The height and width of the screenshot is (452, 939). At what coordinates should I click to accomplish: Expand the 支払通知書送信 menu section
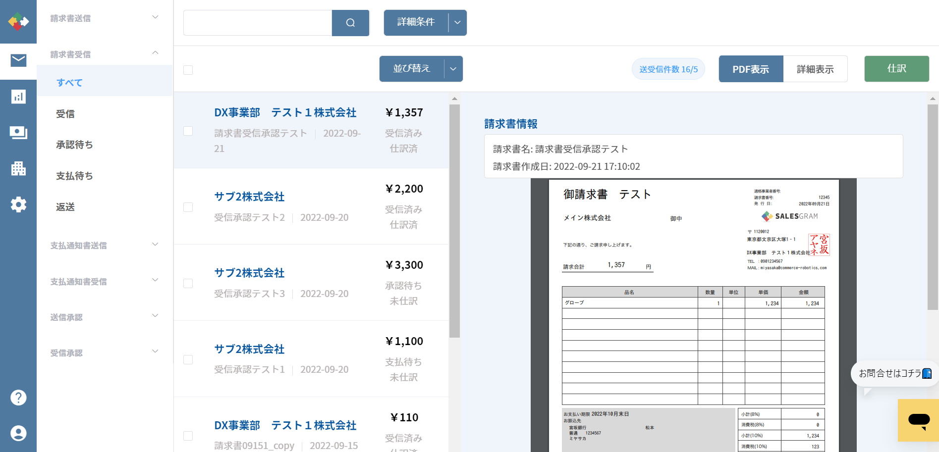pos(105,245)
